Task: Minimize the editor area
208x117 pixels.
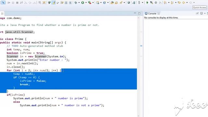Action: pyautogui.click(x=135, y=13)
